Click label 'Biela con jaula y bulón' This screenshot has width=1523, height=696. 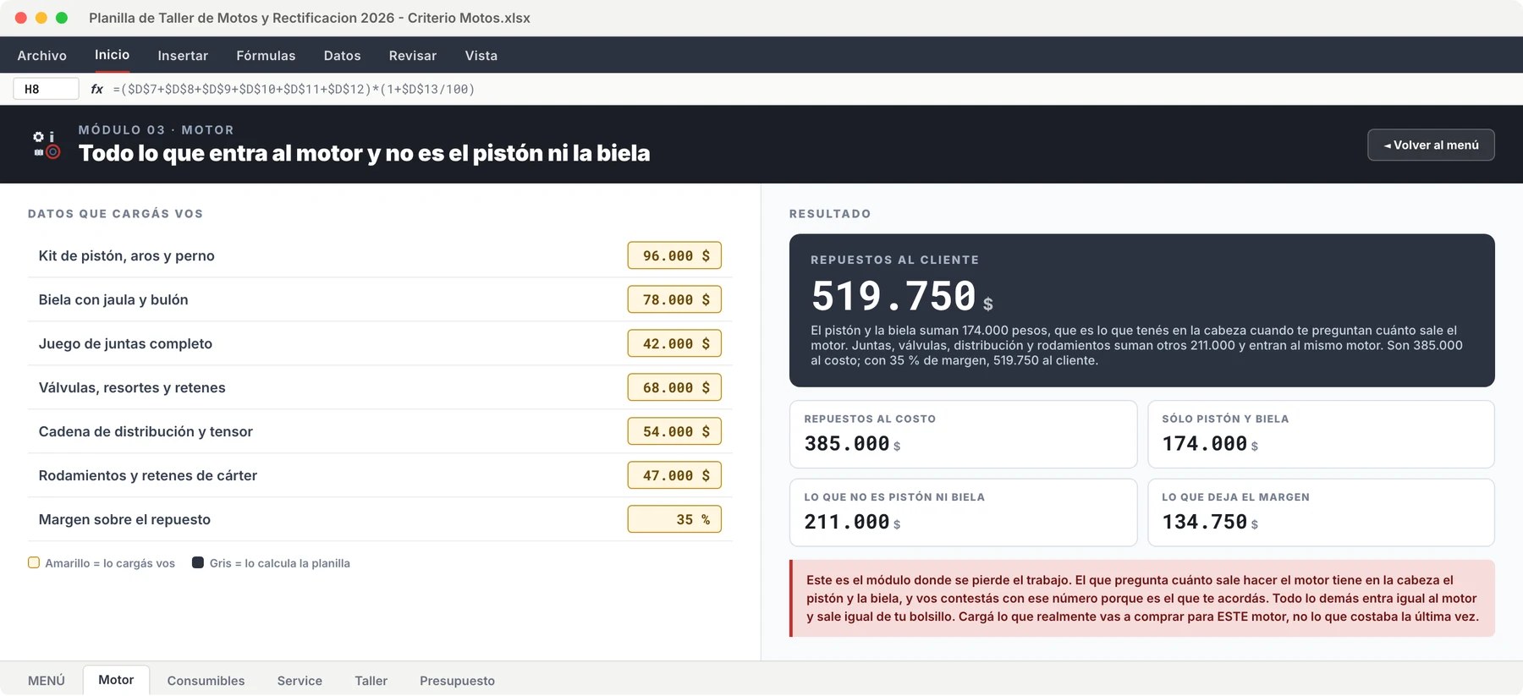tap(113, 299)
